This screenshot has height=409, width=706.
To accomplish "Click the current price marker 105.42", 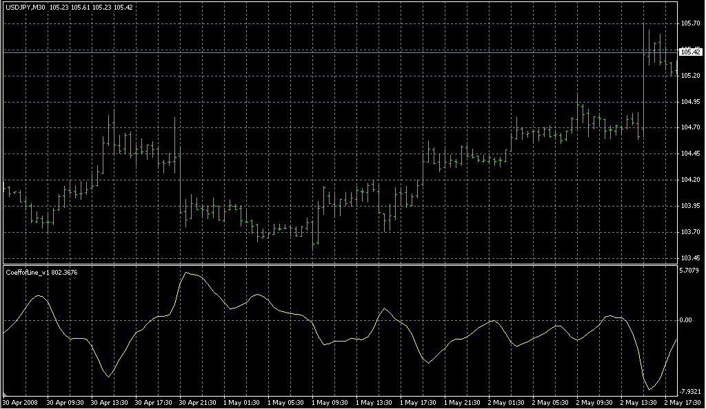I will click(x=690, y=52).
